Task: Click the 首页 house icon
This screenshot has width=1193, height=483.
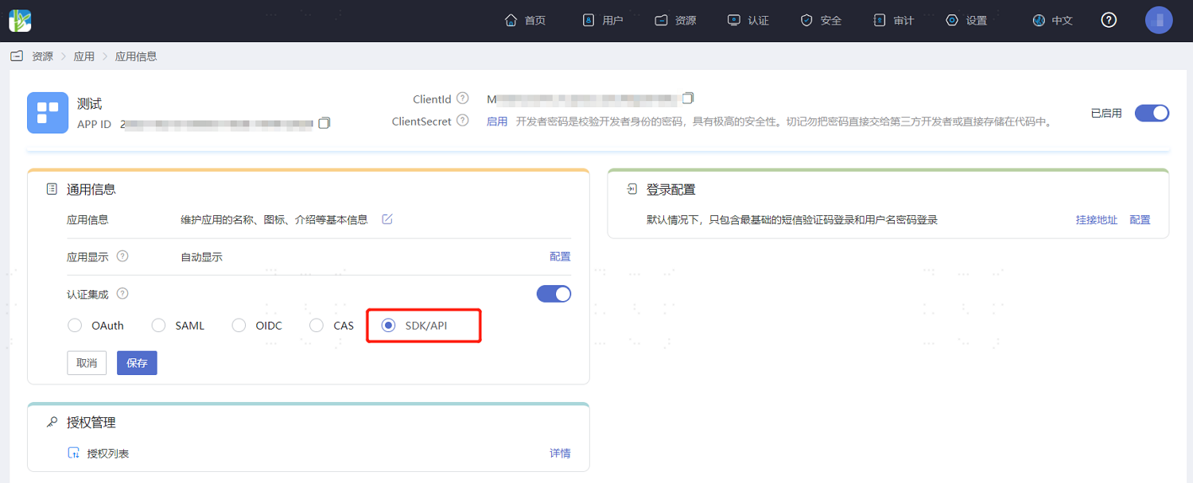Action: click(x=511, y=21)
